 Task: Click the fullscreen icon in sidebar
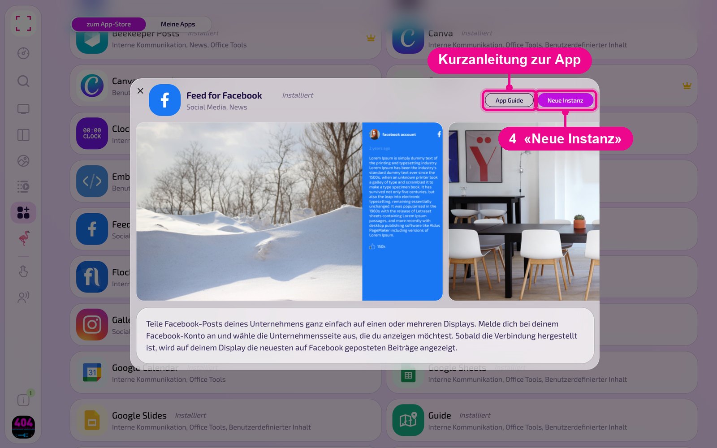[x=23, y=23]
